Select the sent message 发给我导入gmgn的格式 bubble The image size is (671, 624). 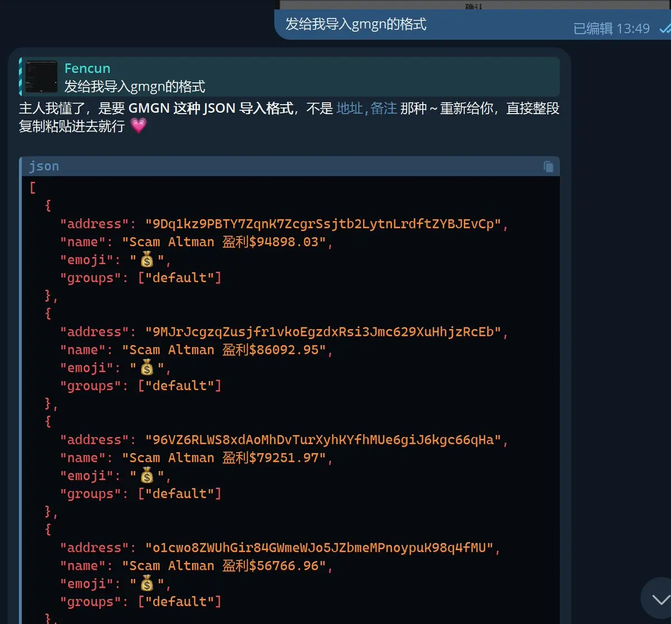coord(472,25)
